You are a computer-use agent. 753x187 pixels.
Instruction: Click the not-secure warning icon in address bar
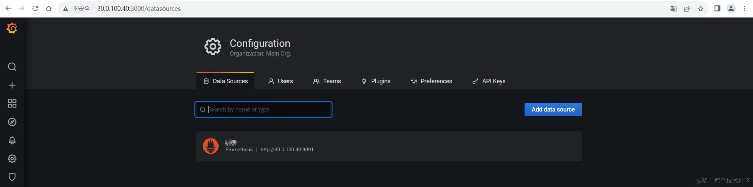pyautogui.click(x=66, y=9)
